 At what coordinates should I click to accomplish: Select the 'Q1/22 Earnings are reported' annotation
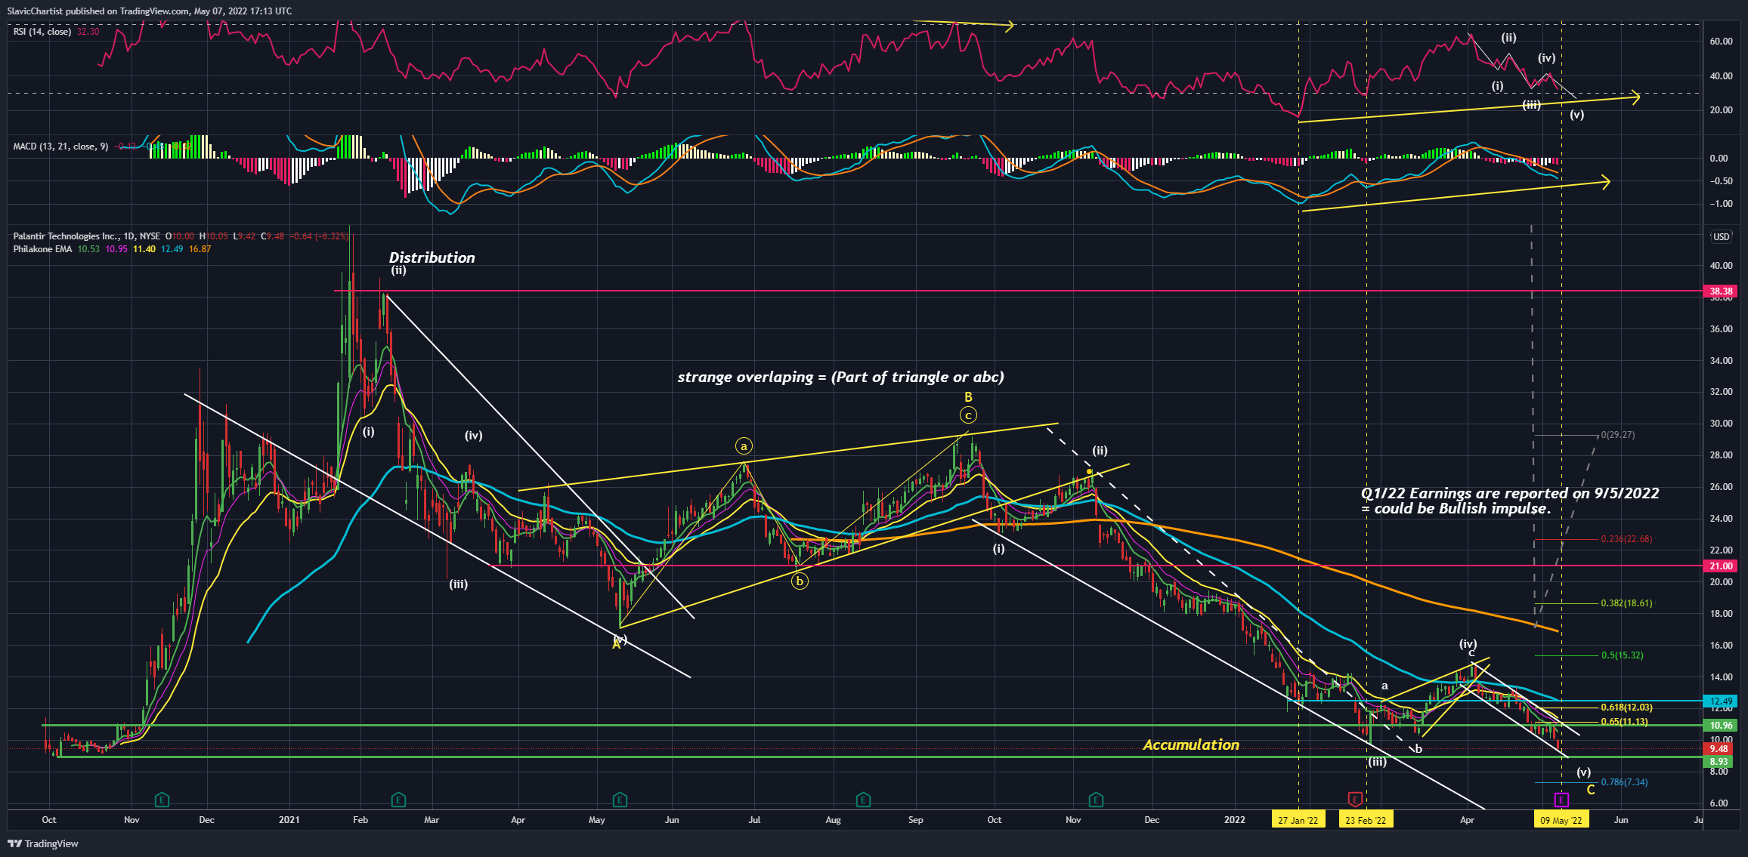(1510, 501)
